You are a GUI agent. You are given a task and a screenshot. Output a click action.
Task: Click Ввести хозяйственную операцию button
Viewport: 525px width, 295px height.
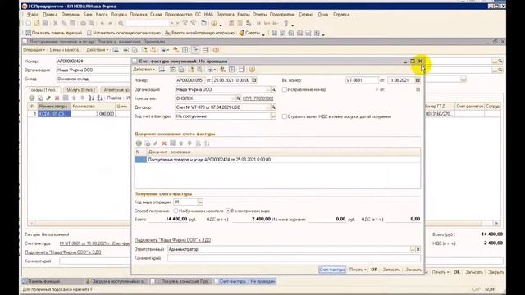199,33
